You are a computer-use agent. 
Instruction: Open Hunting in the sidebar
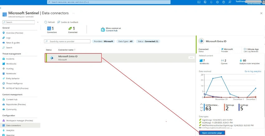(10, 69)
